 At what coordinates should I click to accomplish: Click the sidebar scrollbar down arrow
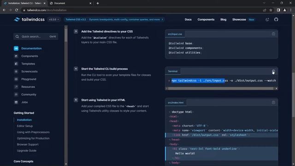point(66,164)
